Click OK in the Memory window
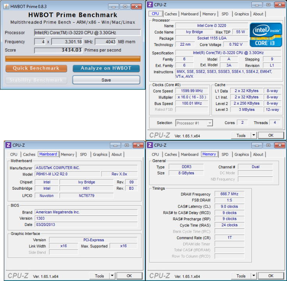 (x=271, y=276)
